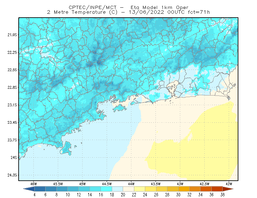This screenshot has width=257, height=198.
Task: Click the '45.5W' longitude label
Action: [58, 184]
